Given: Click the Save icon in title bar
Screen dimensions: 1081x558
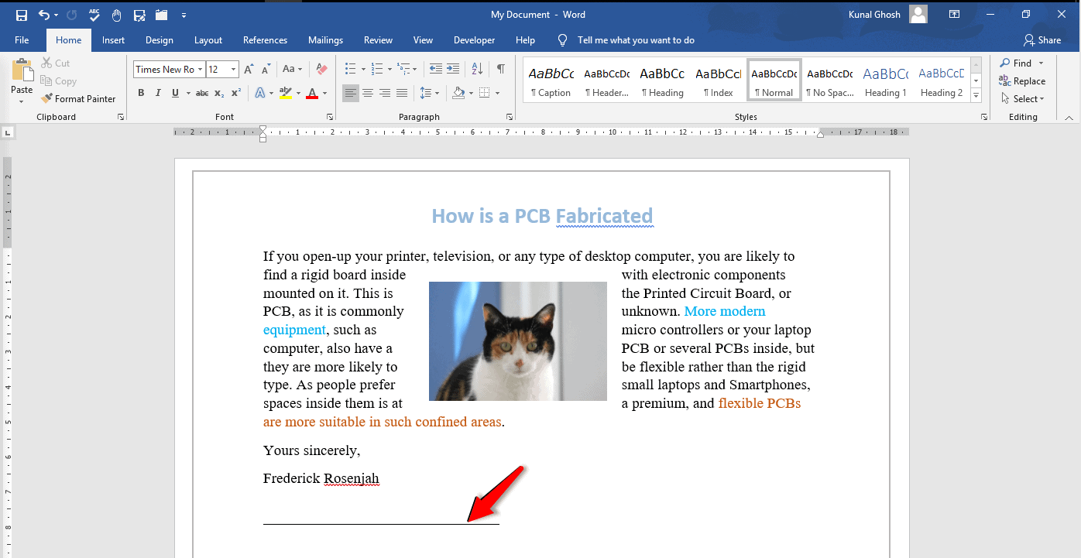Looking at the screenshot, I should [x=22, y=15].
